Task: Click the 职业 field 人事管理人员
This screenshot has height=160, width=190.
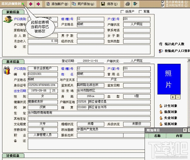Action: click(43, 135)
